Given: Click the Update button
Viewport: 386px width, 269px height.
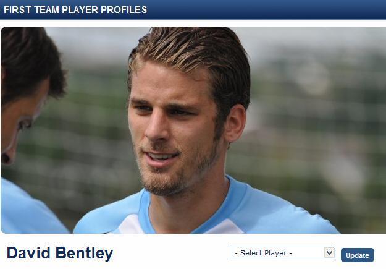Looking at the screenshot, I should pos(358,255).
